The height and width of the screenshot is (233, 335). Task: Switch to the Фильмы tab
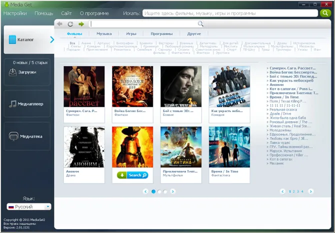[x=74, y=33]
